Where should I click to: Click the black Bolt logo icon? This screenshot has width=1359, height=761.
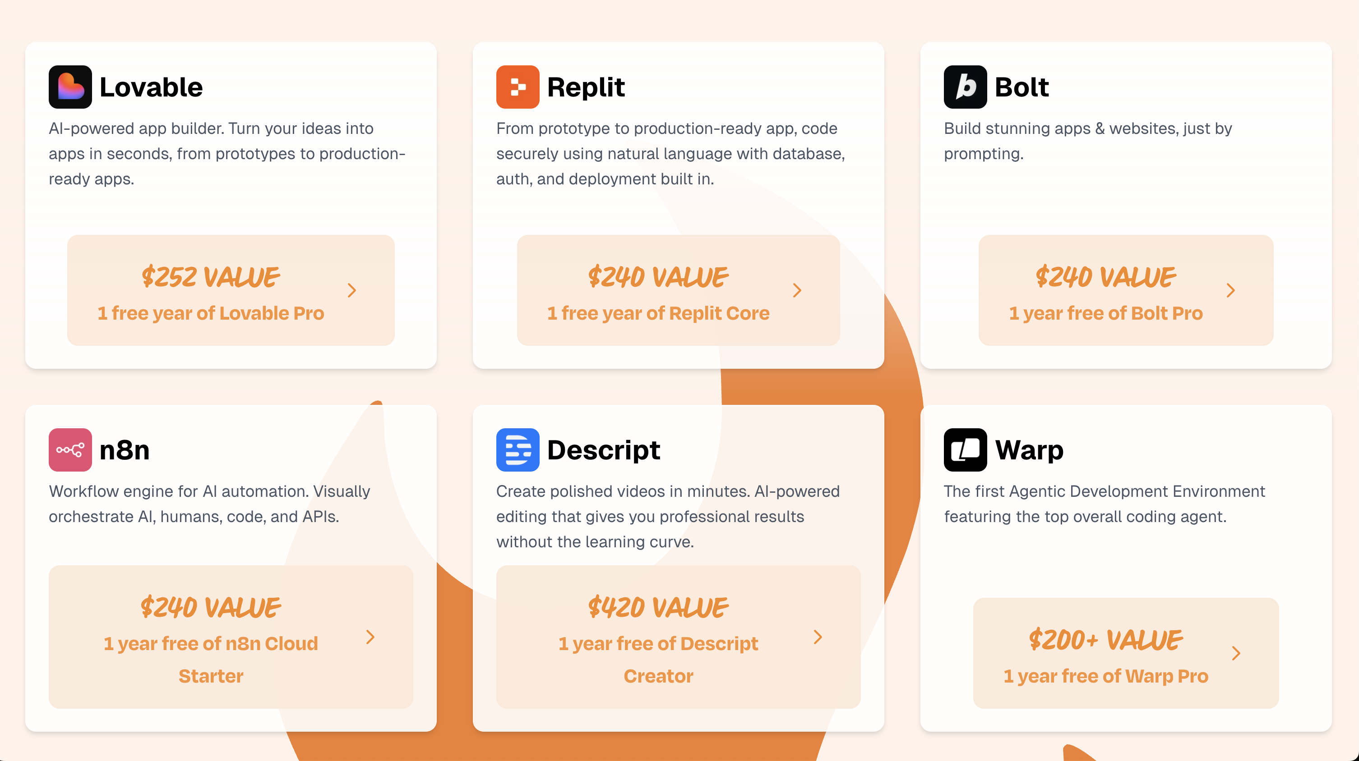[x=965, y=87]
